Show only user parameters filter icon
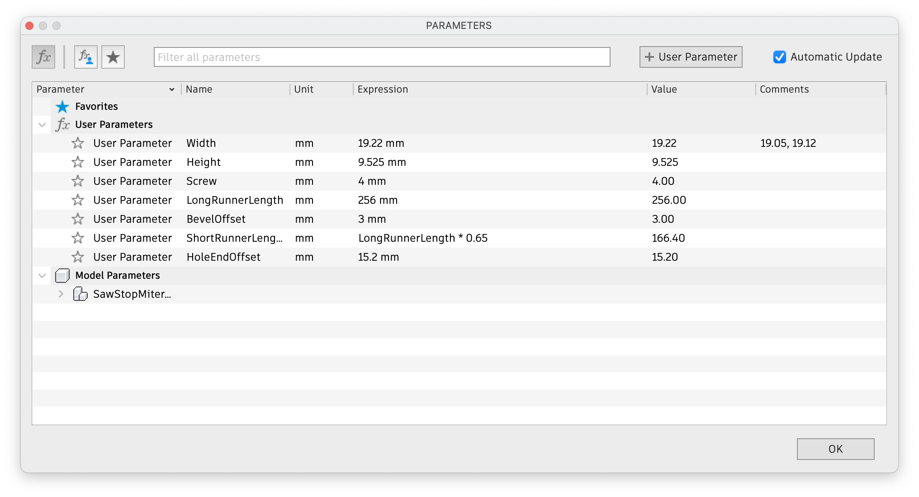 (x=85, y=57)
